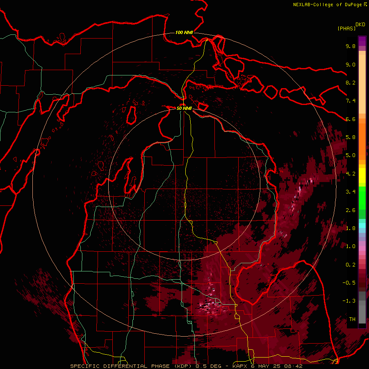Click the cyan segment of the color bar
Viewport: 369px width, 369px height.
point(362,225)
